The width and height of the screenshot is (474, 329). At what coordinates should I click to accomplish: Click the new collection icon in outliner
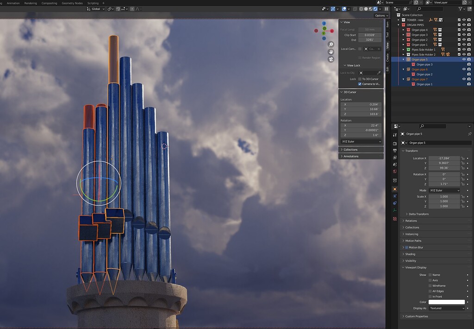tap(469, 9)
